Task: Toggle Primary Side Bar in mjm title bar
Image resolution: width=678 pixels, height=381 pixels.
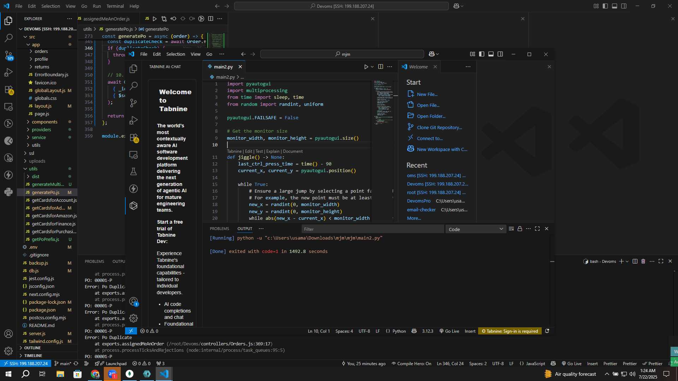Action: (x=482, y=54)
